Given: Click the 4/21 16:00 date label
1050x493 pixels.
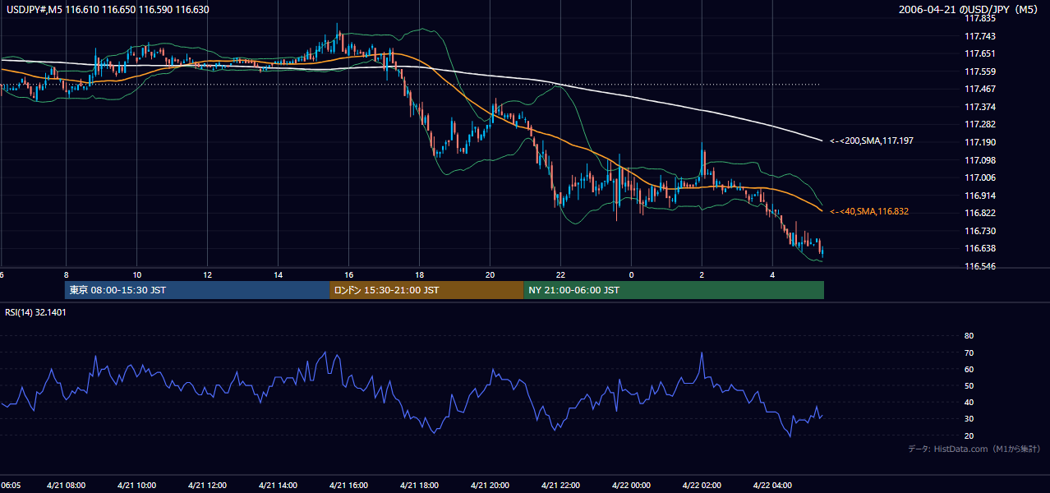Looking at the screenshot, I should coord(348,485).
